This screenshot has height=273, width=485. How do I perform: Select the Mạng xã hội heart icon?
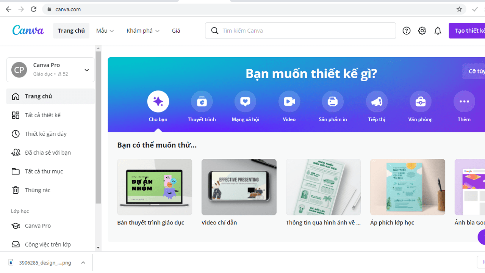click(x=246, y=101)
